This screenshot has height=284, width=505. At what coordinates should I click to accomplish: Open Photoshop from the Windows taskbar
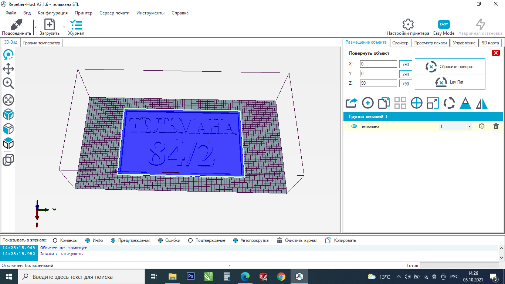point(191,277)
